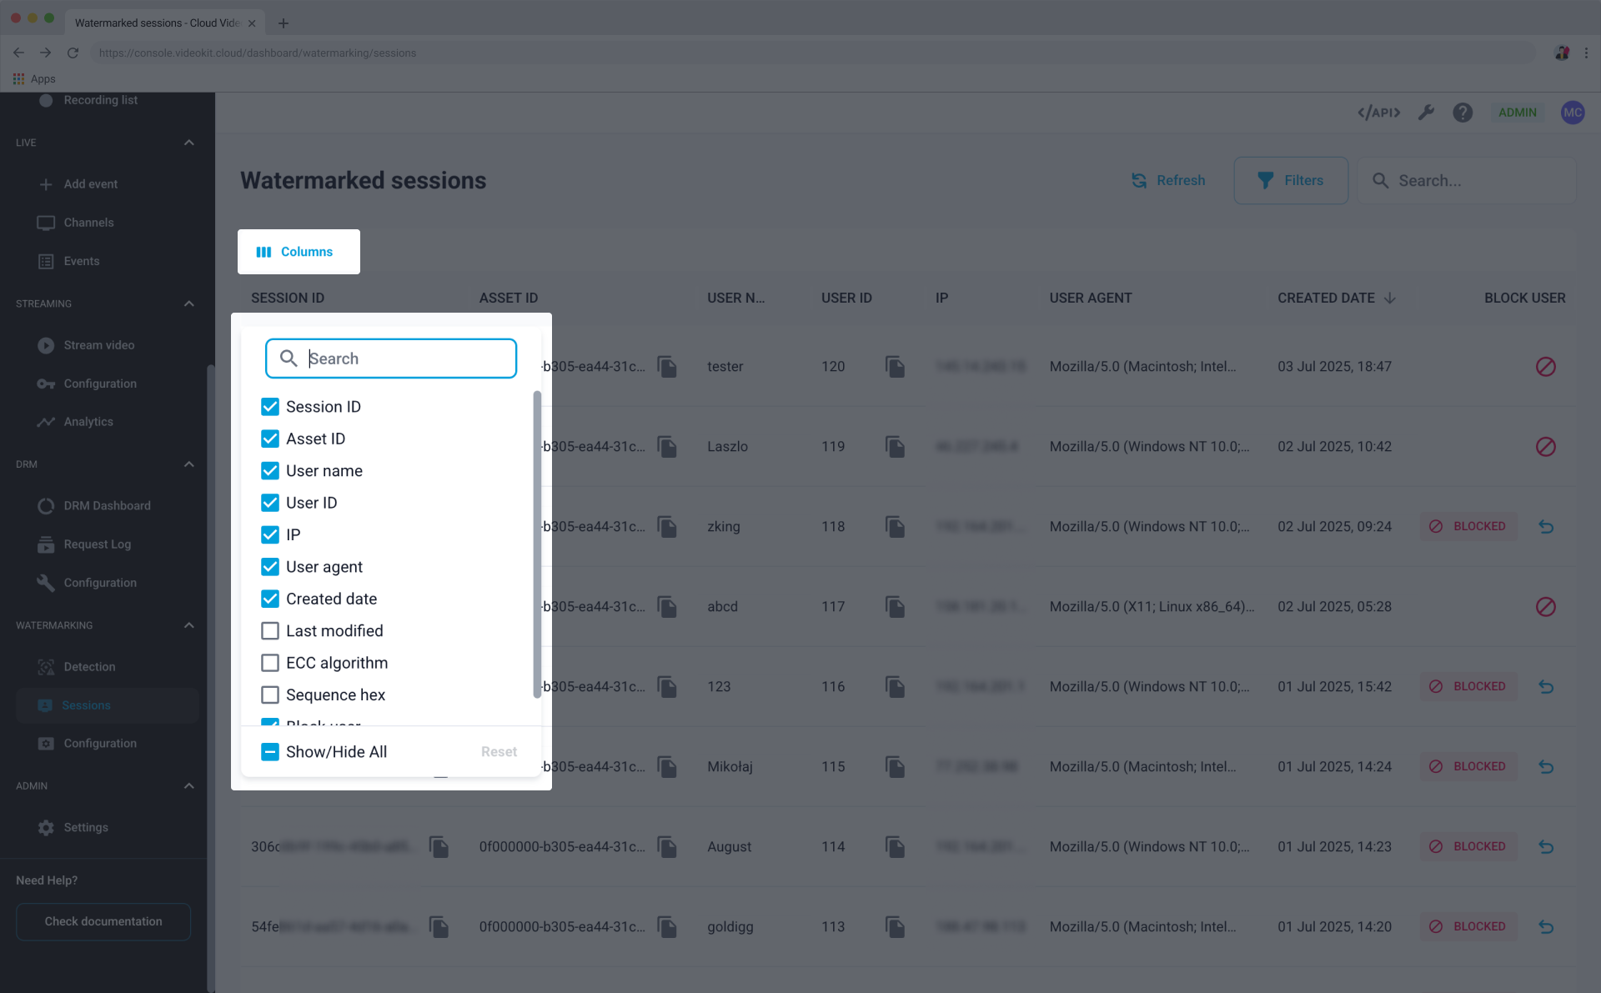1601x993 pixels.
Task: Toggle Show/Hide All columns
Action: coord(270,752)
